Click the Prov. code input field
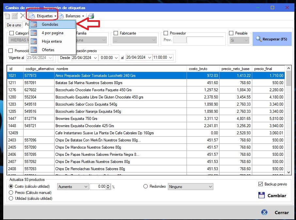This screenshot has width=296, height=220. (179, 40)
